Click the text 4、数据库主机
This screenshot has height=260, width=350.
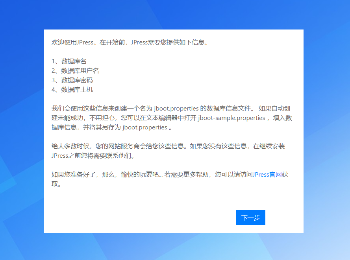tap(72, 89)
